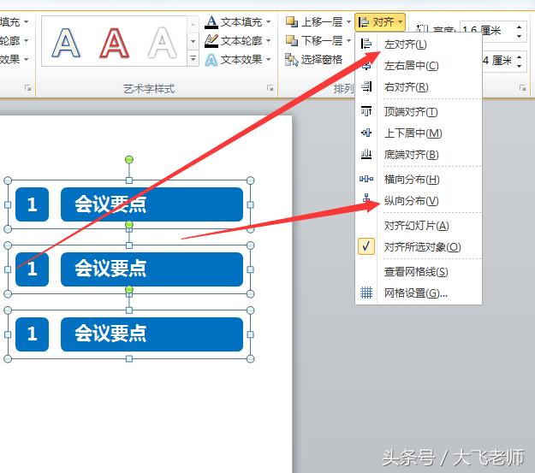Viewport: 535px width, 473px height.
Task: Apply the red outlined WordArt style
Action: pos(115,43)
